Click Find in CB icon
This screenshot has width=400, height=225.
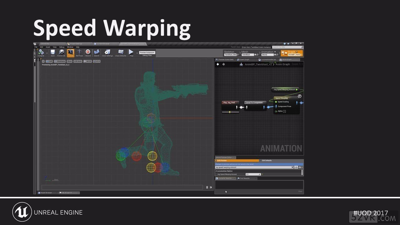(61, 52)
